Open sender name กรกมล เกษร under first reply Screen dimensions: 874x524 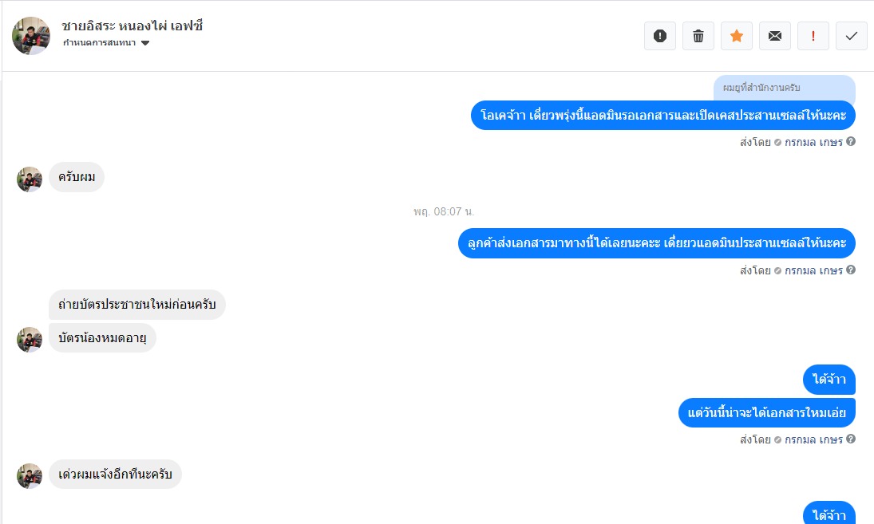click(x=813, y=142)
